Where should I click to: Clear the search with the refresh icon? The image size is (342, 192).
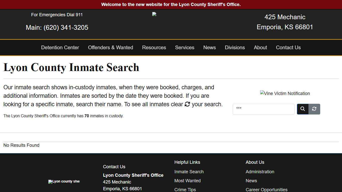click(x=314, y=109)
